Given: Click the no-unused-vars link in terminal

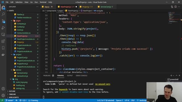Looking at the screenshot, I should coord(103,84).
